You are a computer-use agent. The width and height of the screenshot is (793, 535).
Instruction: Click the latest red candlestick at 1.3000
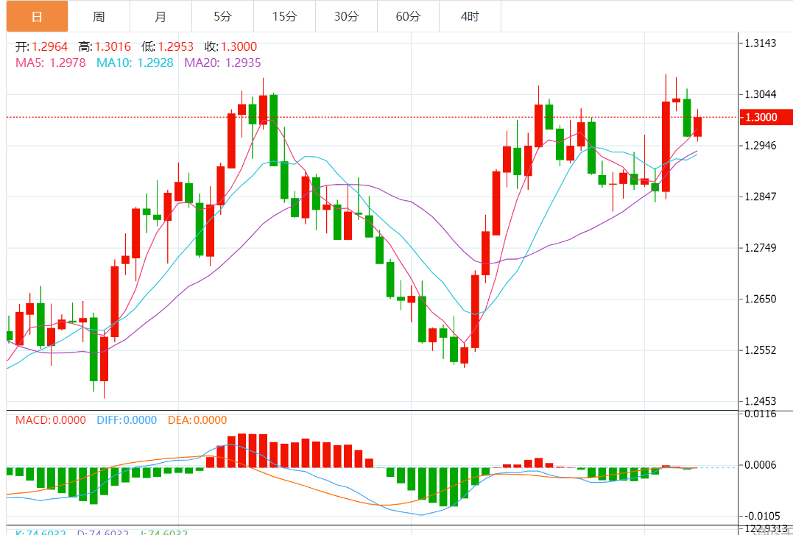click(697, 127)
